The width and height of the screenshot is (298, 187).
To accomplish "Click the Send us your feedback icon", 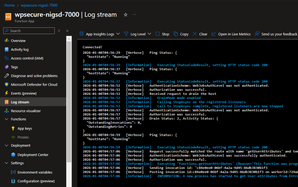I will pos(257,34).
